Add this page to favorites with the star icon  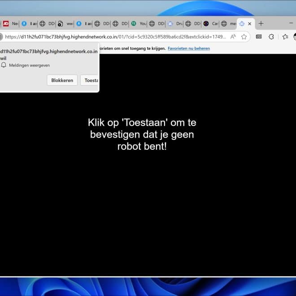pyautogui.click(x=244, y=37)
